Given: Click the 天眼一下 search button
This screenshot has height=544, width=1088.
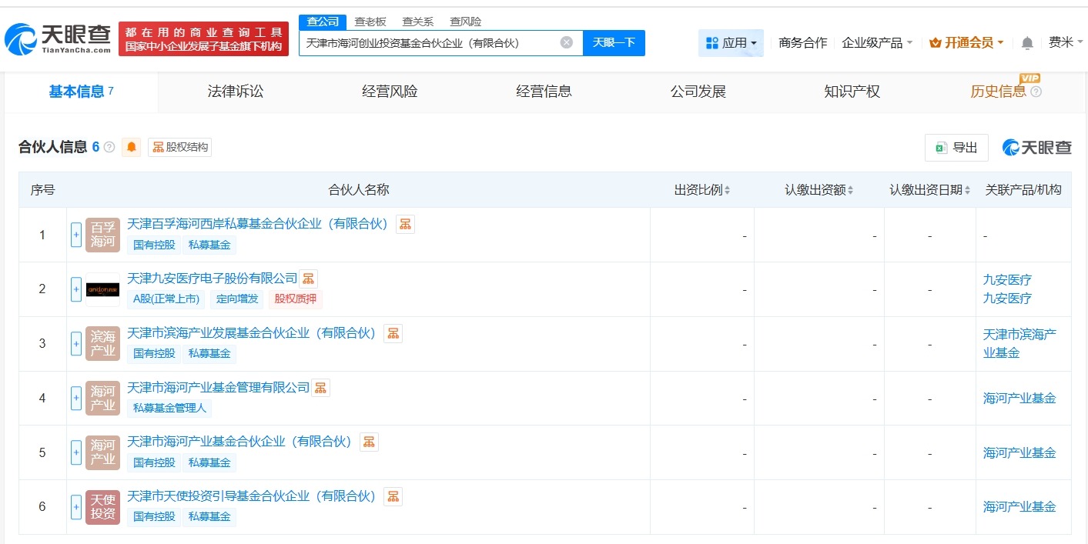Looking at the screenshot, I should click(614, 42).
